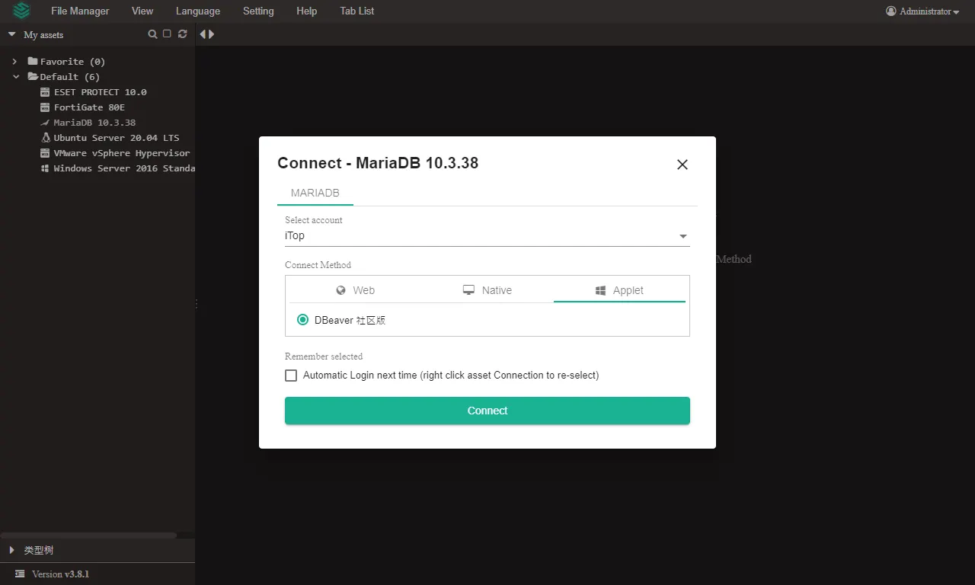Click the Default open-folder icon
Screen dimensions: 975x585
point(33,76)
